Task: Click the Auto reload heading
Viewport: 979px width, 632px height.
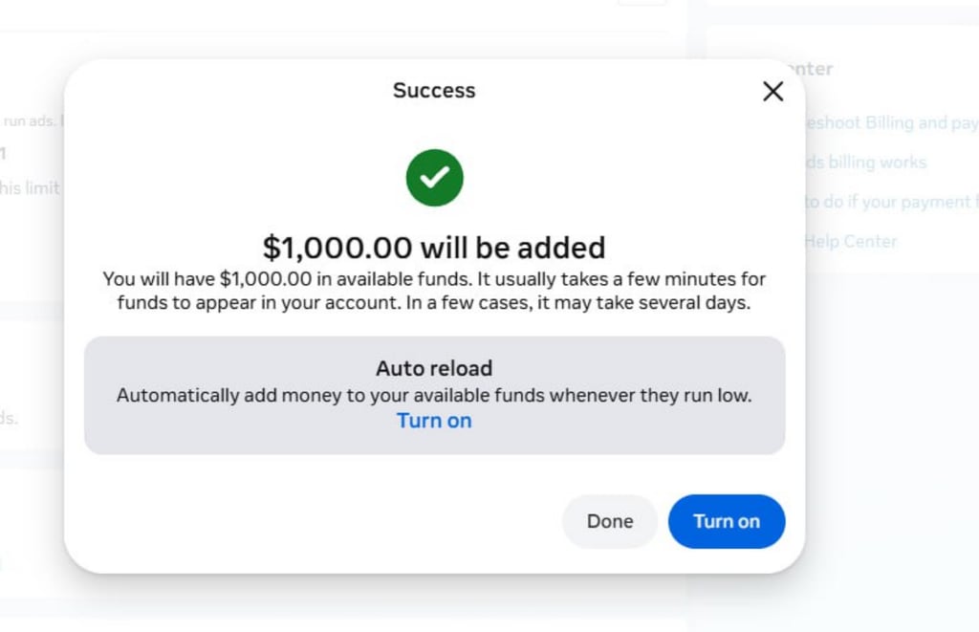Action: coord(434,368)
